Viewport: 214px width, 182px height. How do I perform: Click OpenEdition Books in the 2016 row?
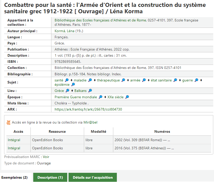pos(47,148)
